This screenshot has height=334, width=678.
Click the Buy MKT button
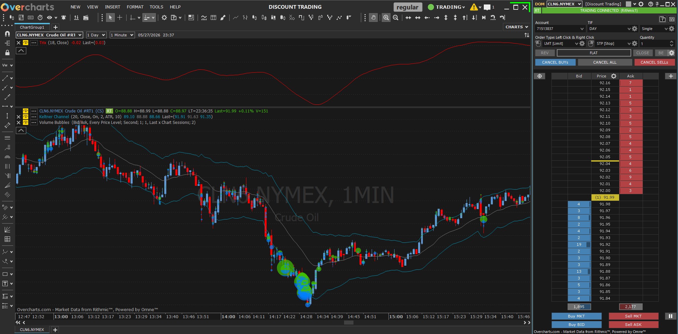tap(576, 316)
